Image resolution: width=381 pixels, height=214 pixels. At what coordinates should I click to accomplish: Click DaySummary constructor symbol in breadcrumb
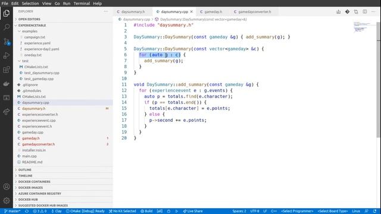pos(204,19)
